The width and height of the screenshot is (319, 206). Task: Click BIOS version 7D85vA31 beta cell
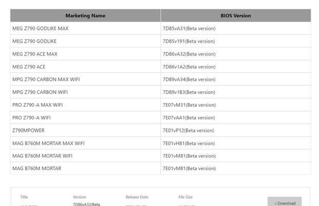236,28
